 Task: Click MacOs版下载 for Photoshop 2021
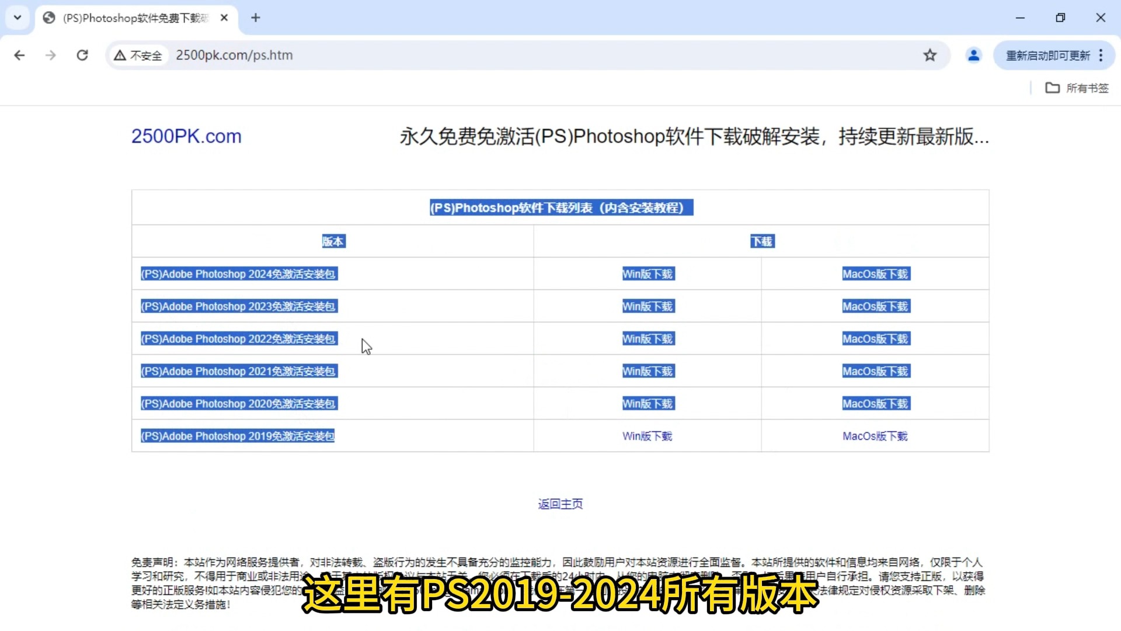pos(876,371)
